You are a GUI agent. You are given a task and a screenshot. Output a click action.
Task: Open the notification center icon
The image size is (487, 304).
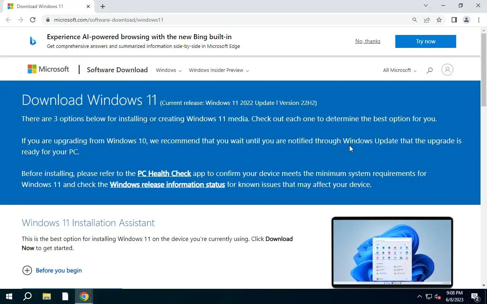point(475,296)
